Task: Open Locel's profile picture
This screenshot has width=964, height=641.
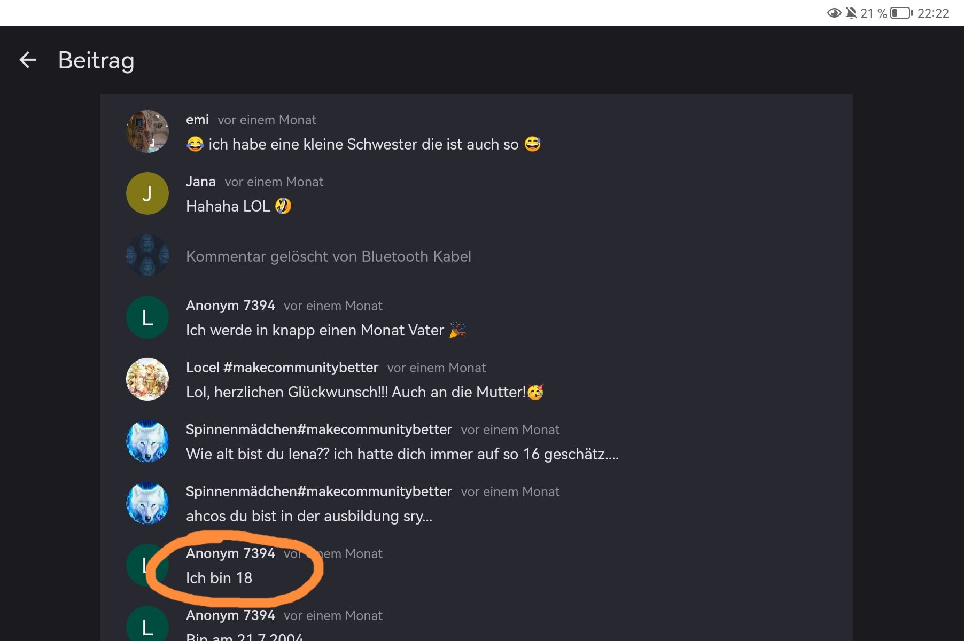Action: pos(147,379)
